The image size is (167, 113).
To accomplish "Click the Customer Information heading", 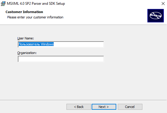I will tap(24, 12).
